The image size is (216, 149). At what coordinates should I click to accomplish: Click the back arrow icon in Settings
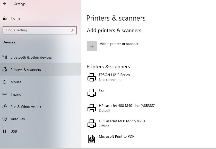(5, 4)
